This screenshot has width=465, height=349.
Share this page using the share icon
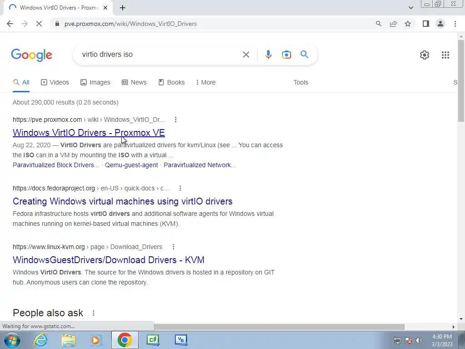pos(393,24)
